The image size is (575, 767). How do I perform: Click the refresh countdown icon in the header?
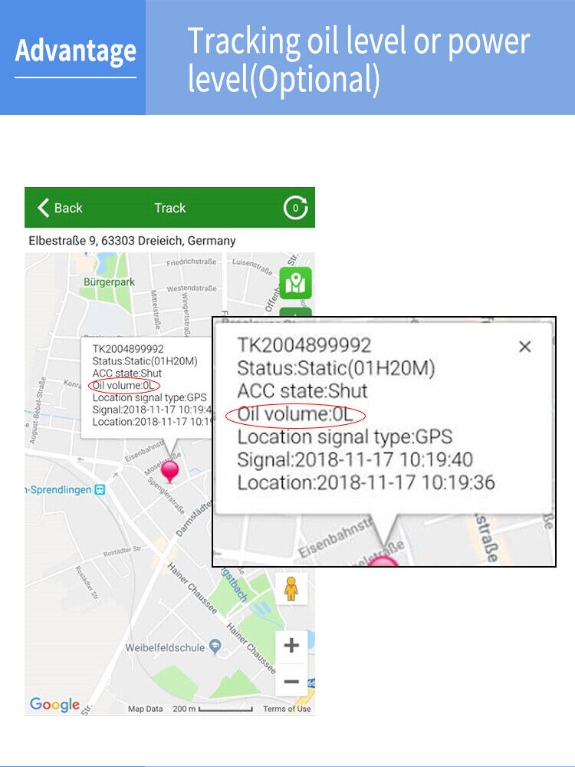296,208
